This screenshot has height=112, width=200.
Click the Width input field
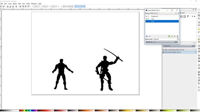54,6
